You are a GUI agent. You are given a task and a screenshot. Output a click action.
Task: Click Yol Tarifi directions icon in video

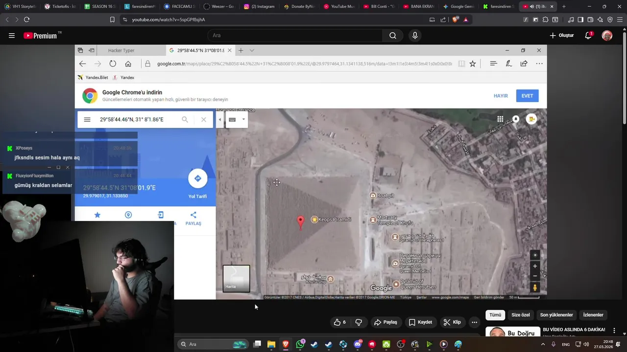(197, 178)
